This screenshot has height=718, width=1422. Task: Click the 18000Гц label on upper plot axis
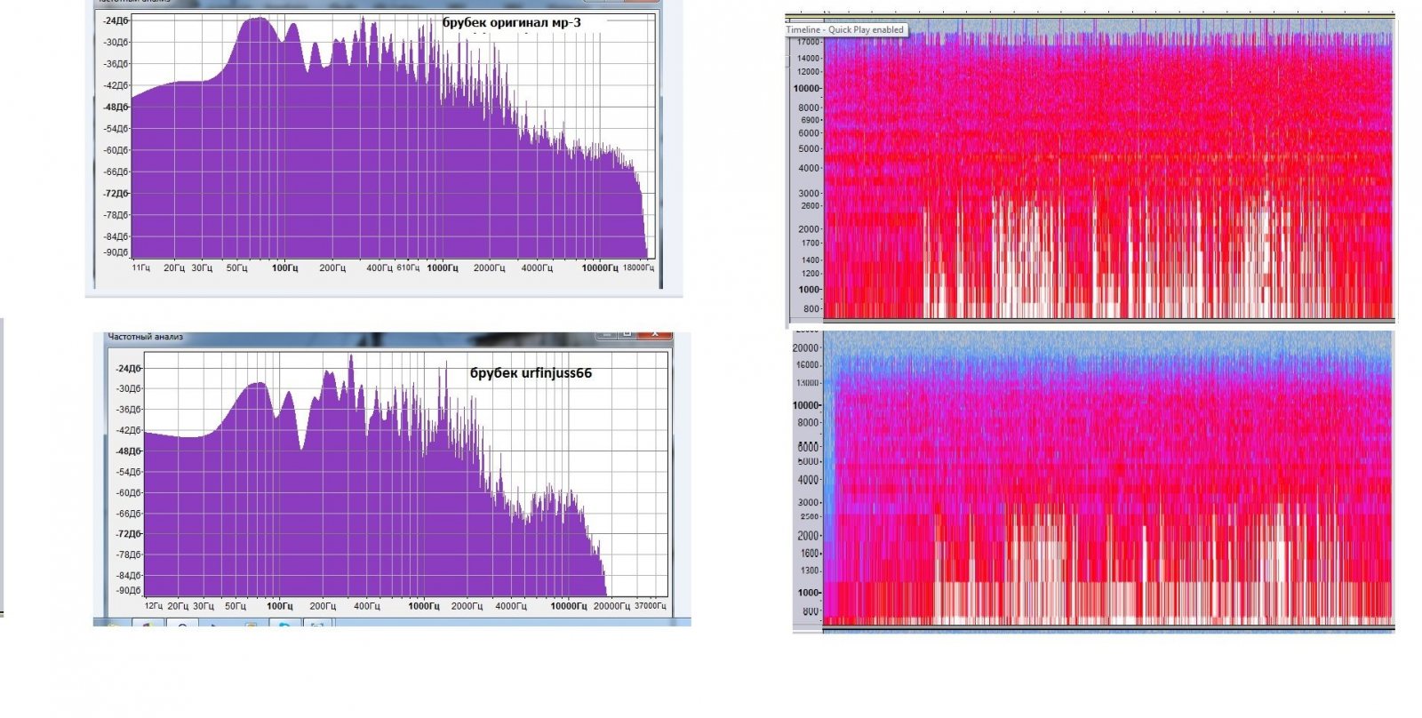pyautogui.click(x=637, y=267)
